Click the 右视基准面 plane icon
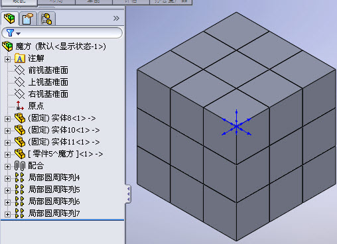This screenshot has width=337, height=244. pos(20,94)
